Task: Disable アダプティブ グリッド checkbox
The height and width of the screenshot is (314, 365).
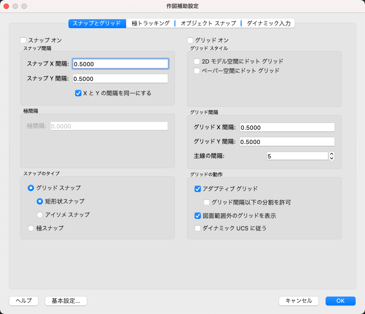Action: (198, 189)
